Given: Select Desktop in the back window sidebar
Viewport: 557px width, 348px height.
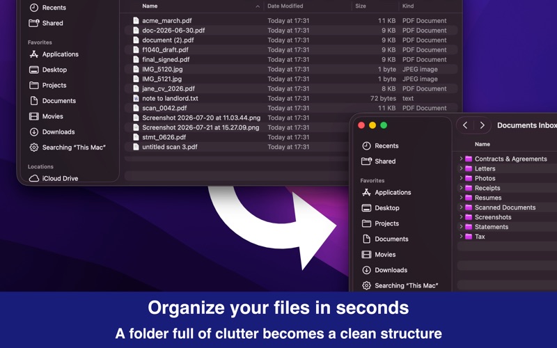Looking at the screenshot, I should tap(48, 70).
